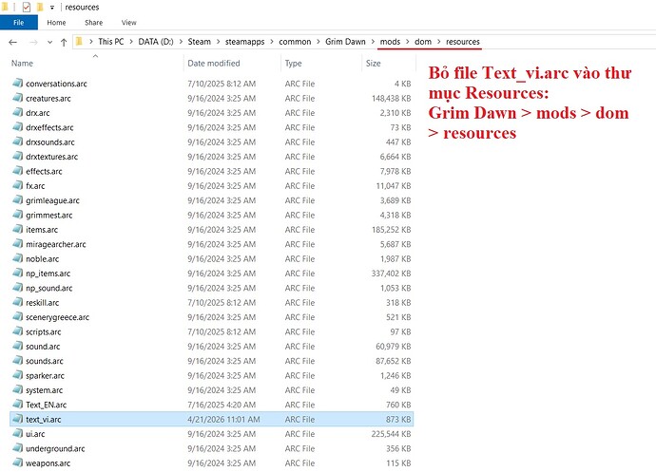The width and height of the screenshot is (656, 472).
Task: Click the new folder icon in quick access toolbar
Action: point(40,7)
